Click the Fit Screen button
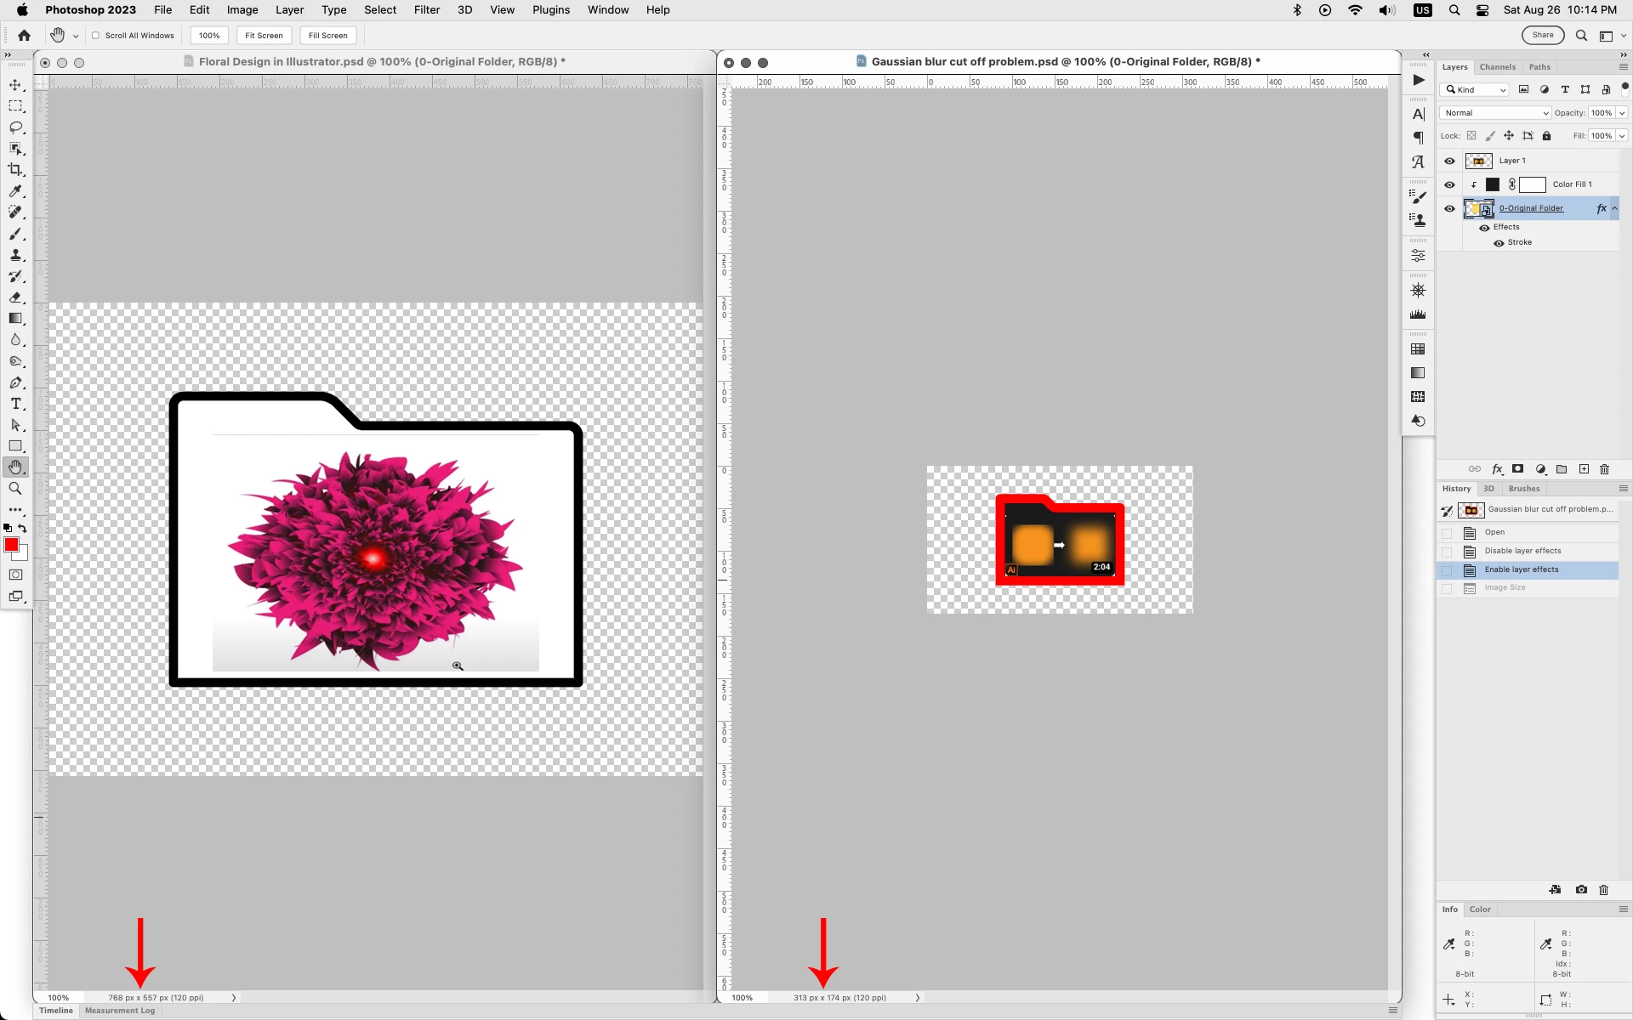Viewport: 1633px width, 1020px height. coord(264,36)
